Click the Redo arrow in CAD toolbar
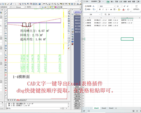This screenshot has width=141, height=113. [x=15, y=4]
